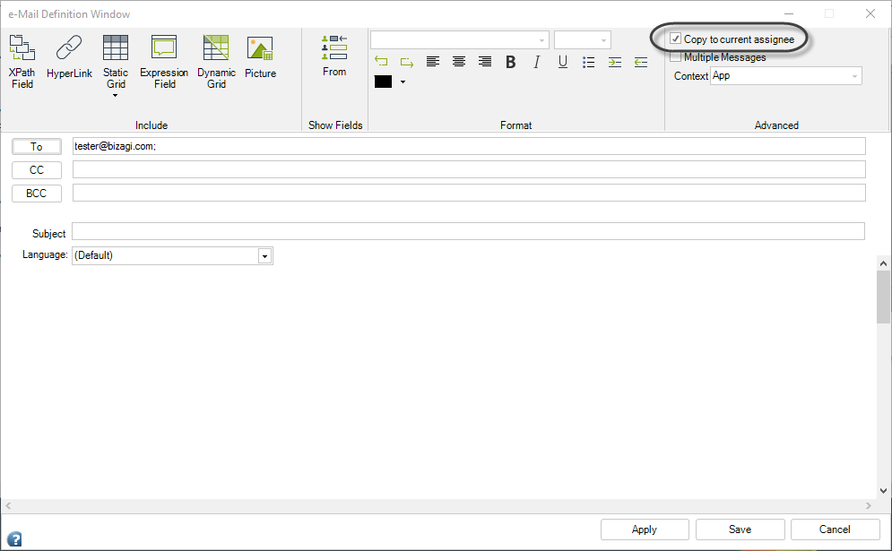The image size is (892, 551).
Task: Insert a bulleted list
Action: (x=589, y=62)
